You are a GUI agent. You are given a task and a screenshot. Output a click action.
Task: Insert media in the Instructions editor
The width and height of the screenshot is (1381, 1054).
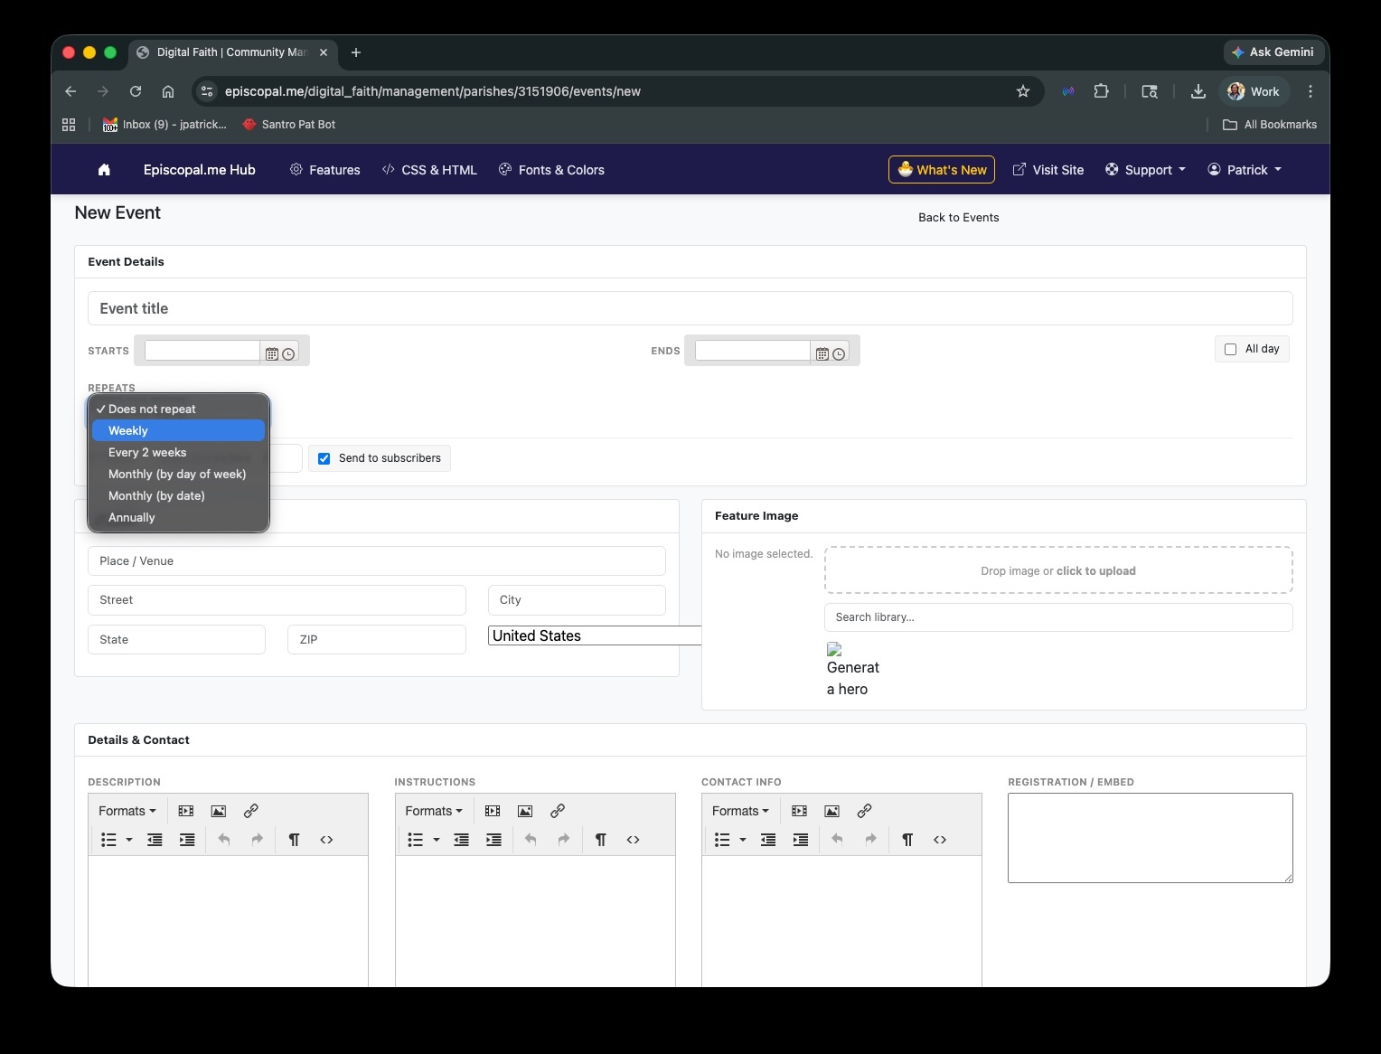coord(493,811)
